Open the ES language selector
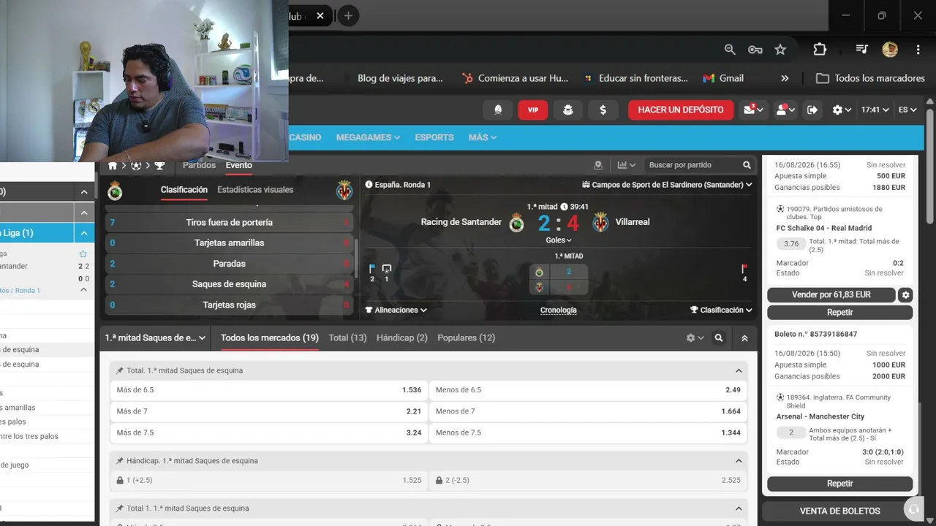936x526 pixels. 907,110
